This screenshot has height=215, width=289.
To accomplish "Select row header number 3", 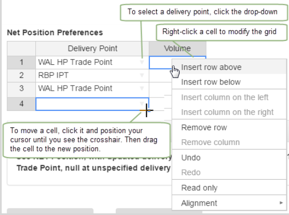I will coord(21,89).
